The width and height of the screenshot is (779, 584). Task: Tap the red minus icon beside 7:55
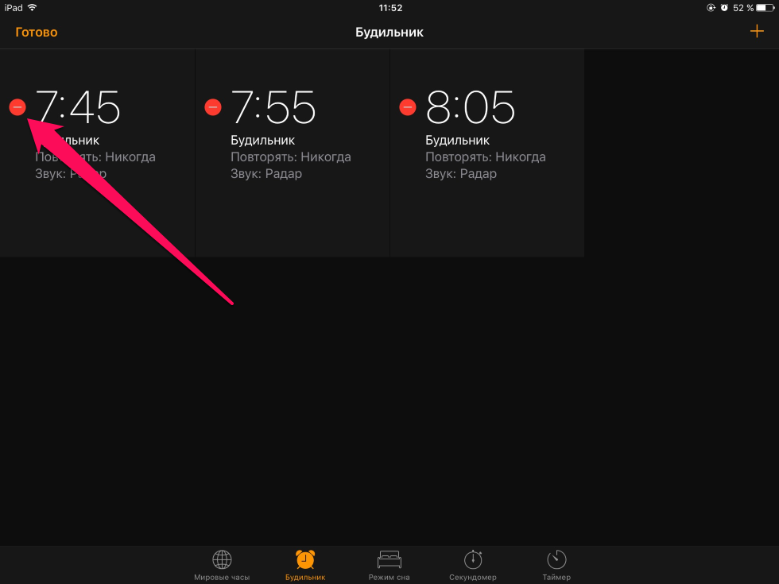pyautogui.click(x=213, y=107)
